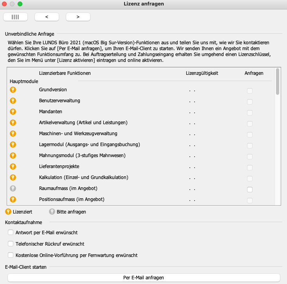Screen dimensions: 287x284
Task: Click the key icon for Lagermodul row
Action: pyautogui.click(x=13, y=145)
